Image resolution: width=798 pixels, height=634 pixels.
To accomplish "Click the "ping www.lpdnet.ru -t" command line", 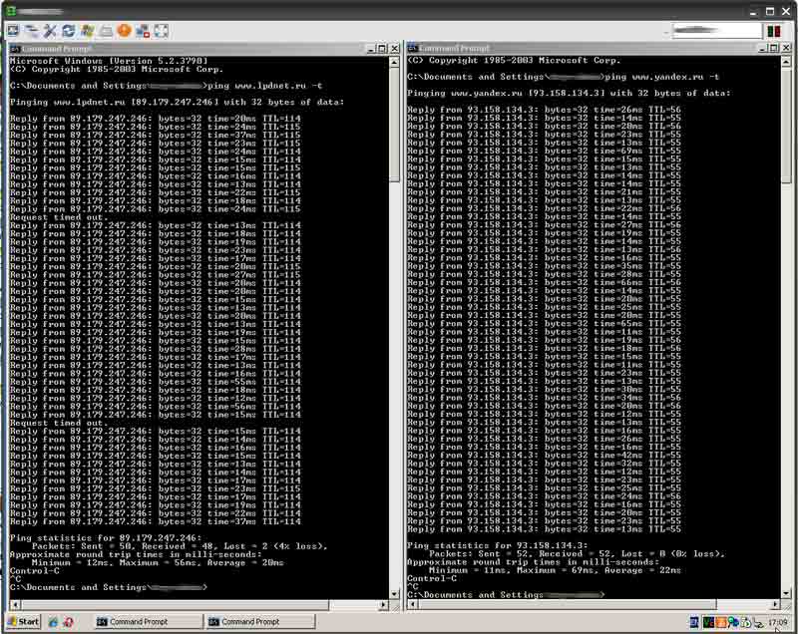I will pyautogui.click(x=166, y=86).
